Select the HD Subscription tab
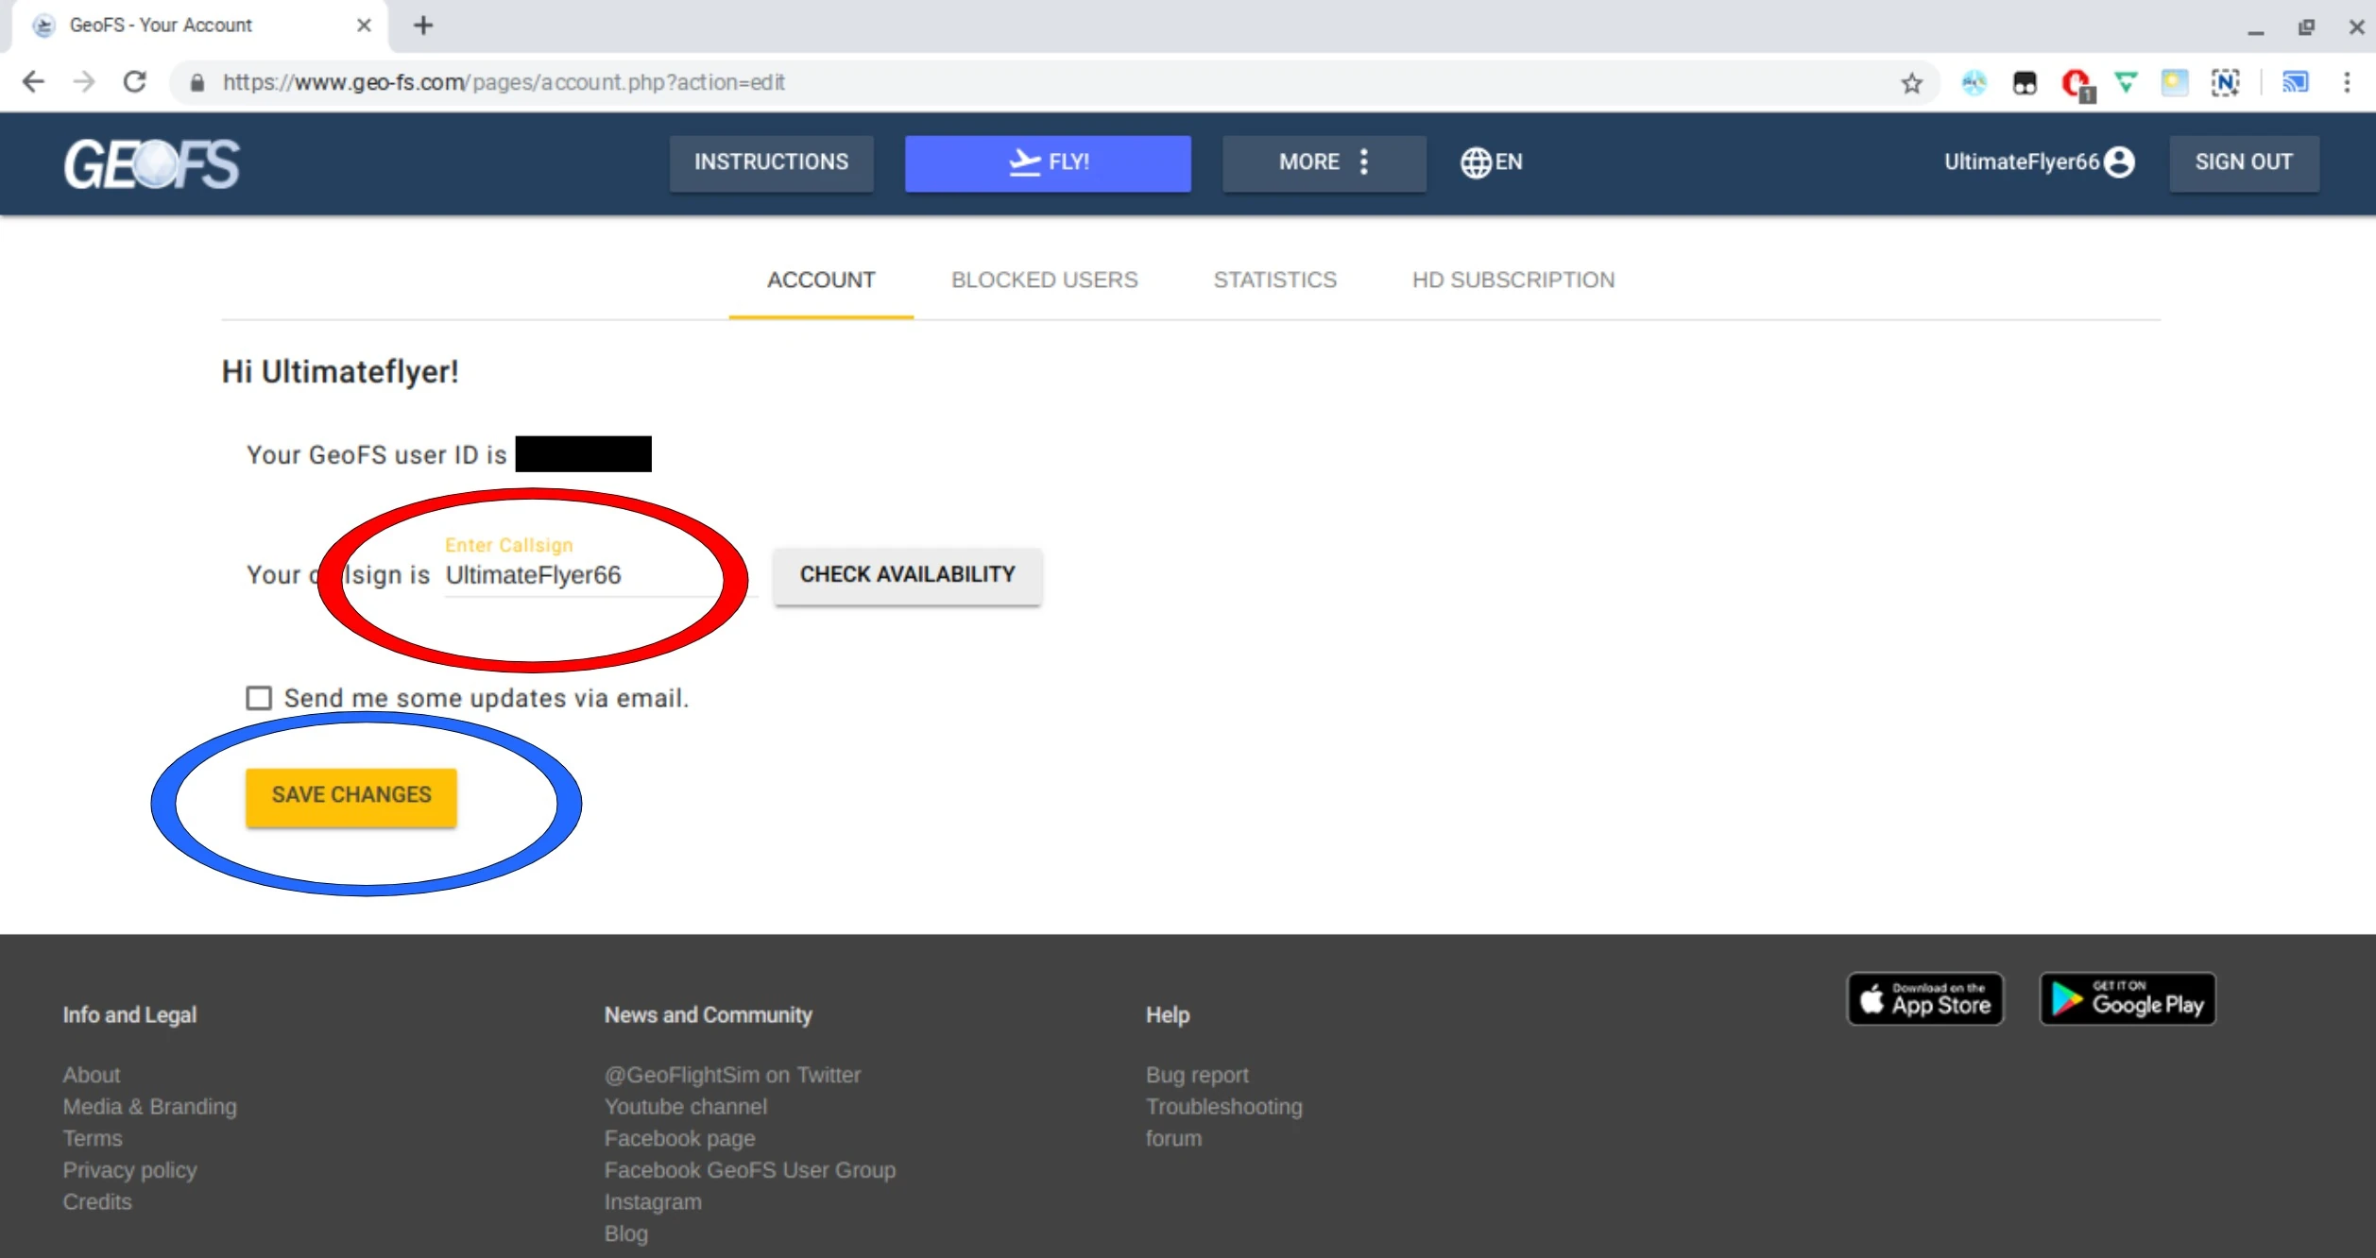Image resolution: width=2376 pixels, height=1258 pixels. click(1513, 280)
